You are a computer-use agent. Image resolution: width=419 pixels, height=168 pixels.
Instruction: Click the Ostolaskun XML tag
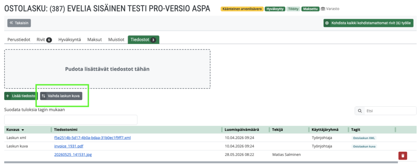364,138
